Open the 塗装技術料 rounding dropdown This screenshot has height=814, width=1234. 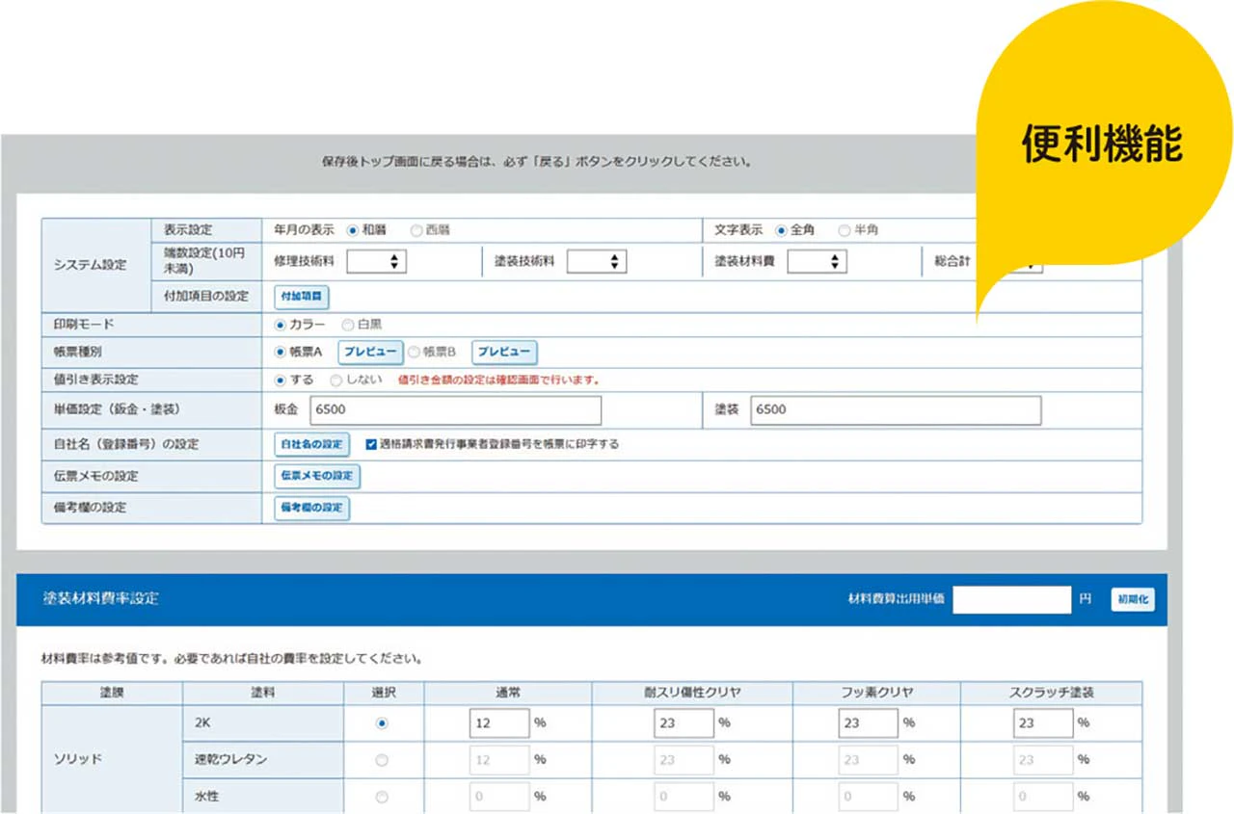pyautogui.click(x=597, y=261)
